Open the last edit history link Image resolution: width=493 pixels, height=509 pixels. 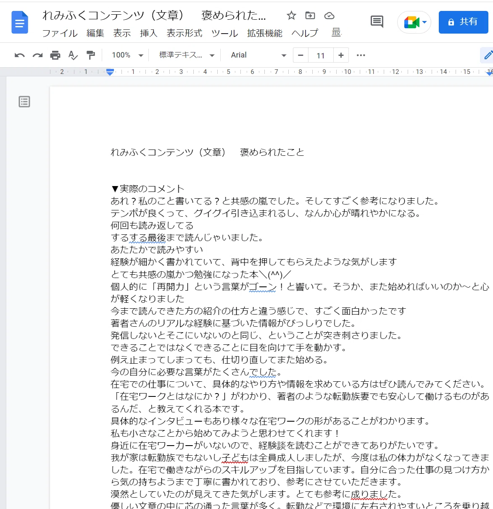pyautogui.click(x=336, y=32)
